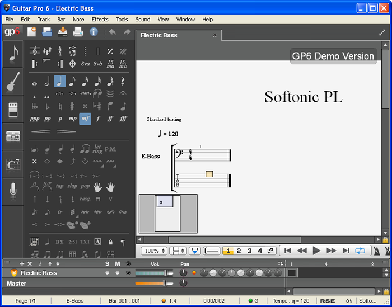Rewind to the previous bar

(302, 251)
